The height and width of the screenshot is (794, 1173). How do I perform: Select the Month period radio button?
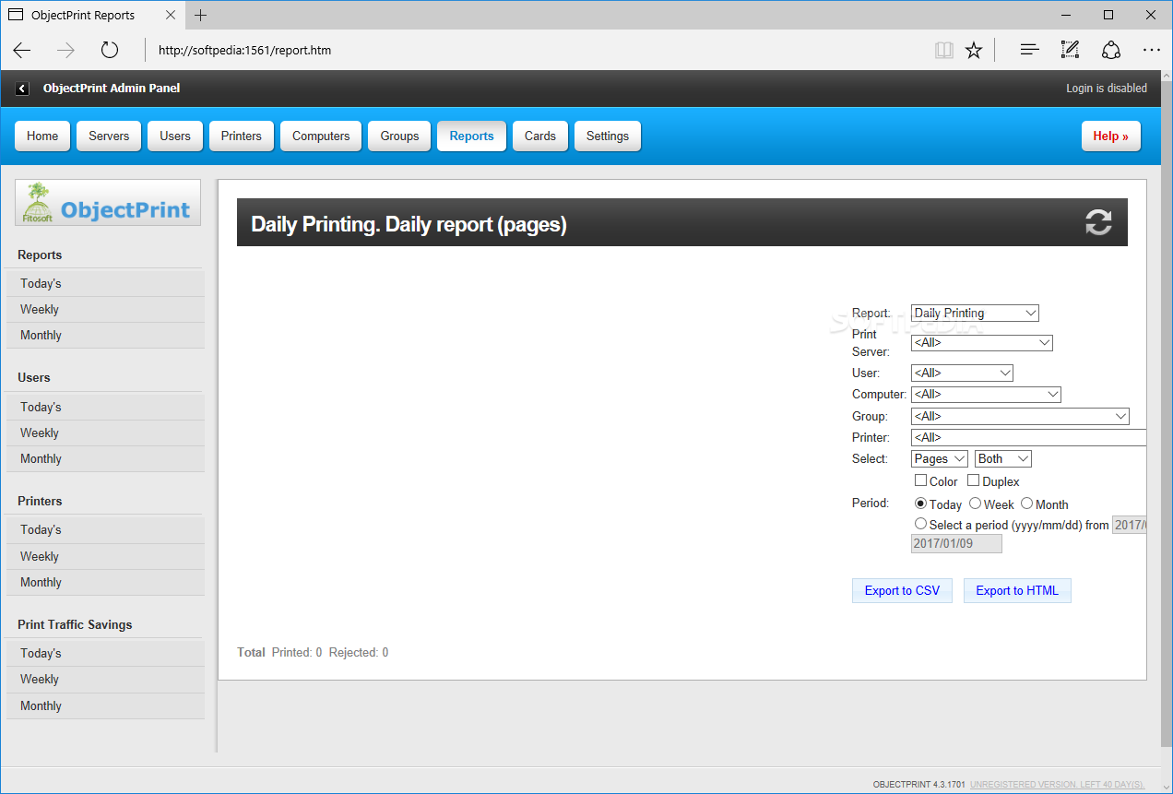click(x=1026, y=504)
